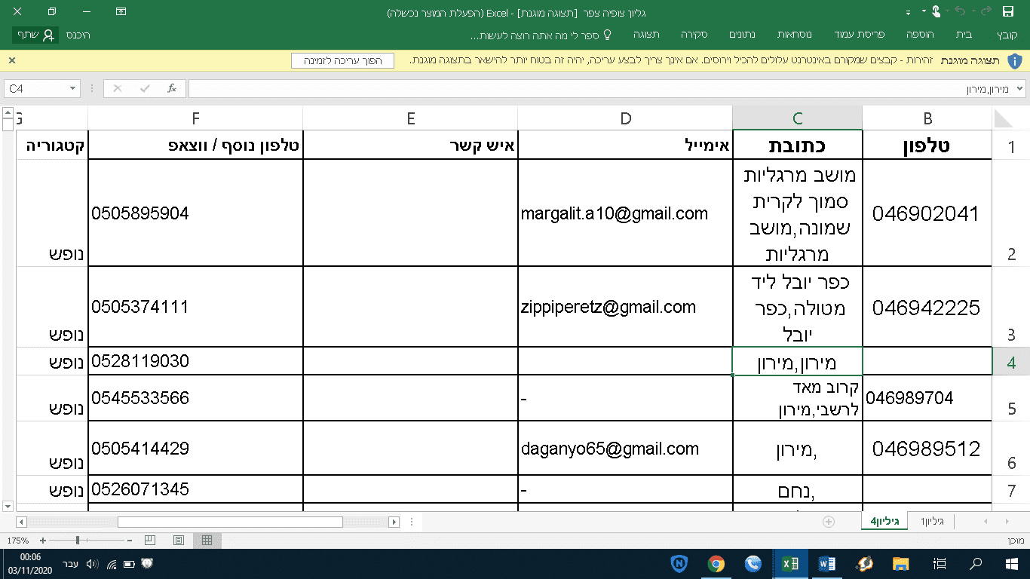The width and height of the screenshot is (1030, 579).
Task: Click the Undo arrow in the quick access toolbar
Action: point(961,11)
